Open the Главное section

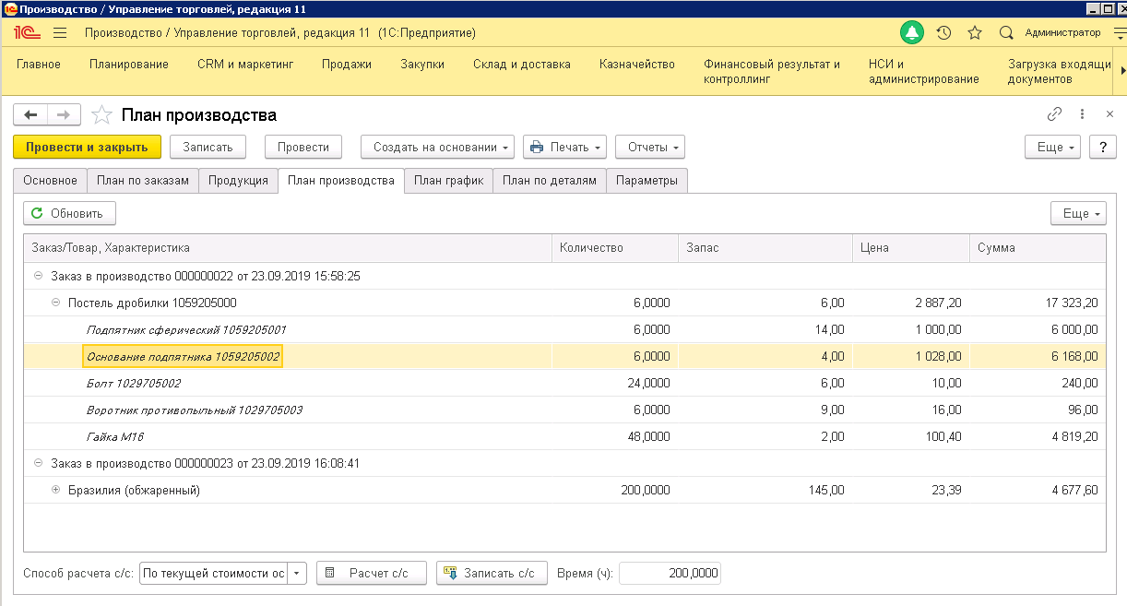[x=39, y=65]
